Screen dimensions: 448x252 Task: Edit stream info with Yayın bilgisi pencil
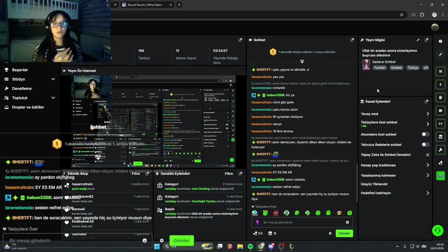pos(418,40)
